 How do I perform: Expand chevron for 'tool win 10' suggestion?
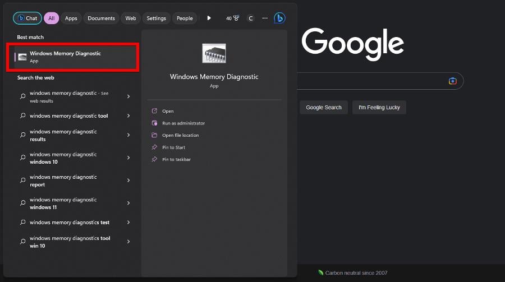coord(128,242)
